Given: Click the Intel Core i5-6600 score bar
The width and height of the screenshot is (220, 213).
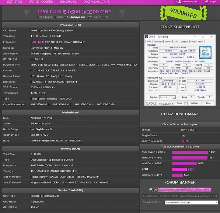Looking at the screenshot, I should 184,163.
